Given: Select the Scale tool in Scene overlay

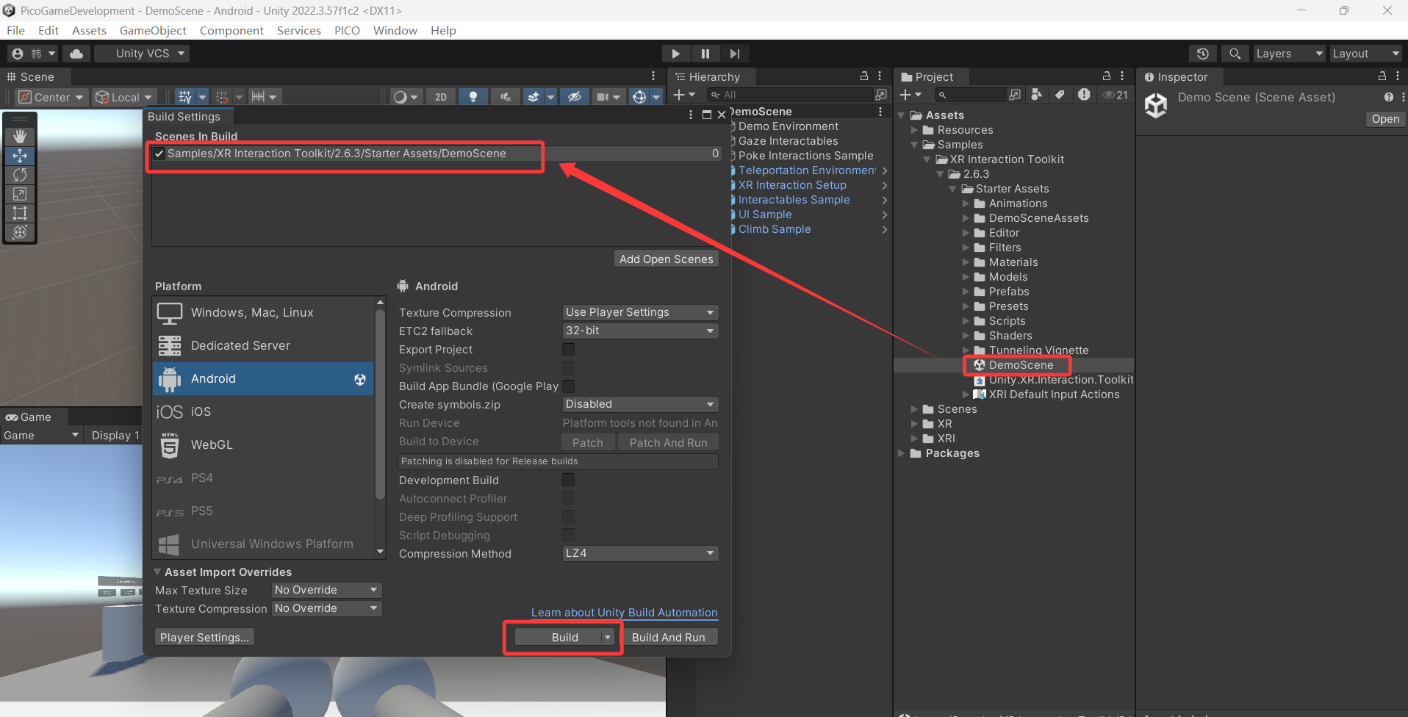Looking at the screenshot, I should coord(20,194).
